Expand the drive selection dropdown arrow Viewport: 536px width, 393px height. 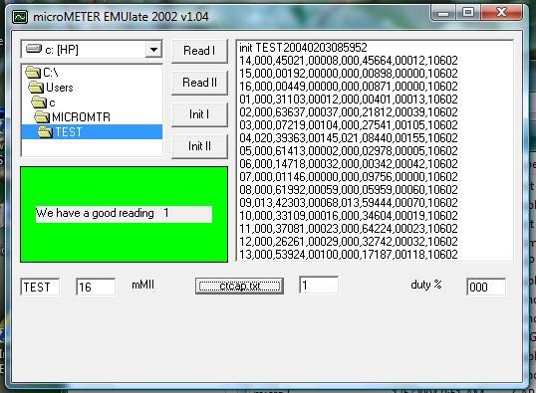153,50
